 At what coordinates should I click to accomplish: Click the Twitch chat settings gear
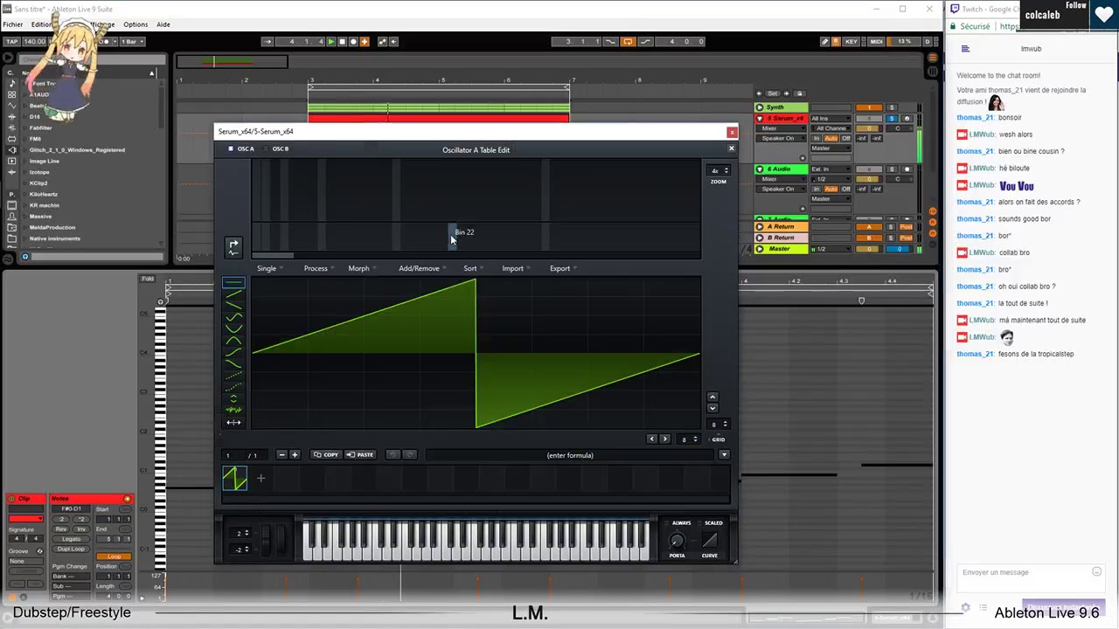point(965,607)
